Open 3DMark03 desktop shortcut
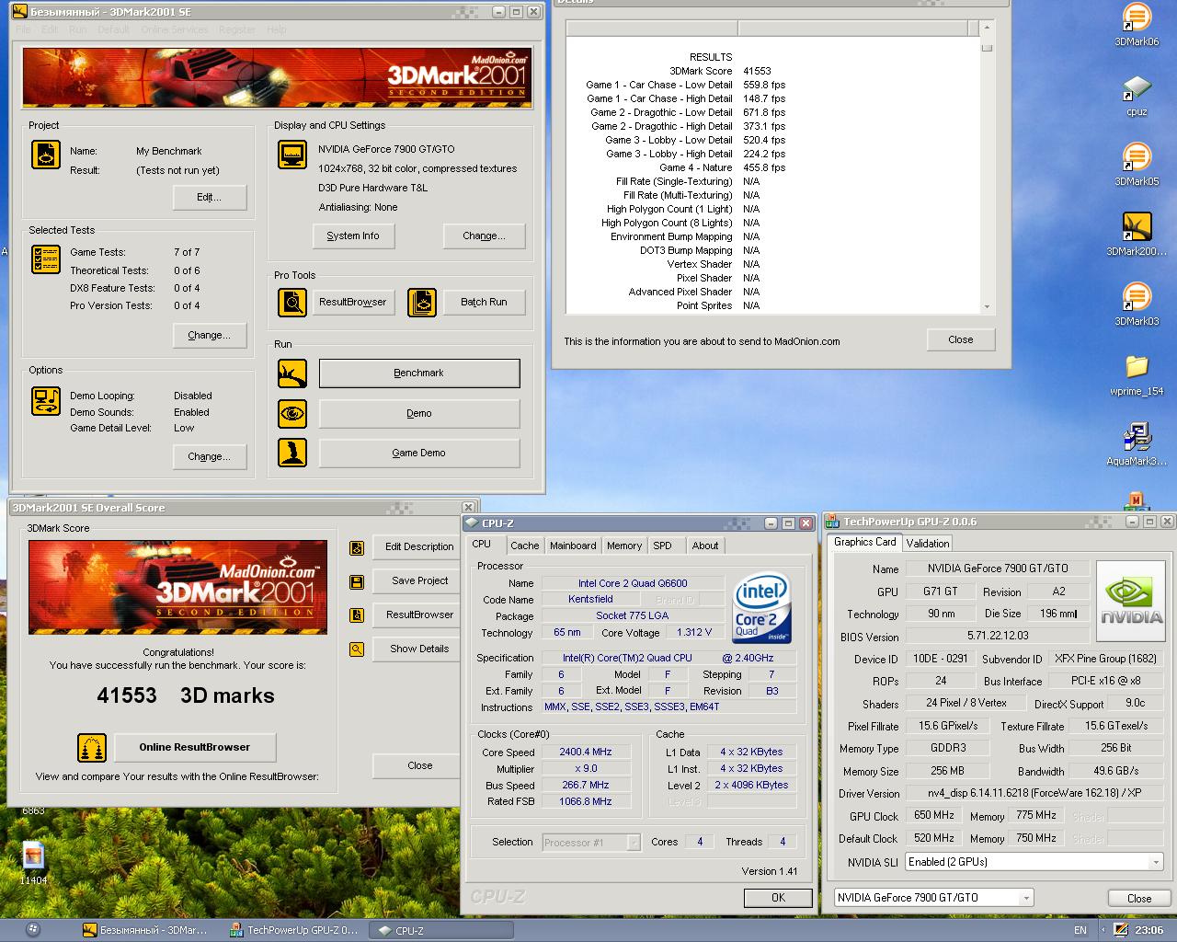This screenshot has width=1177, height=942. 1137,304
